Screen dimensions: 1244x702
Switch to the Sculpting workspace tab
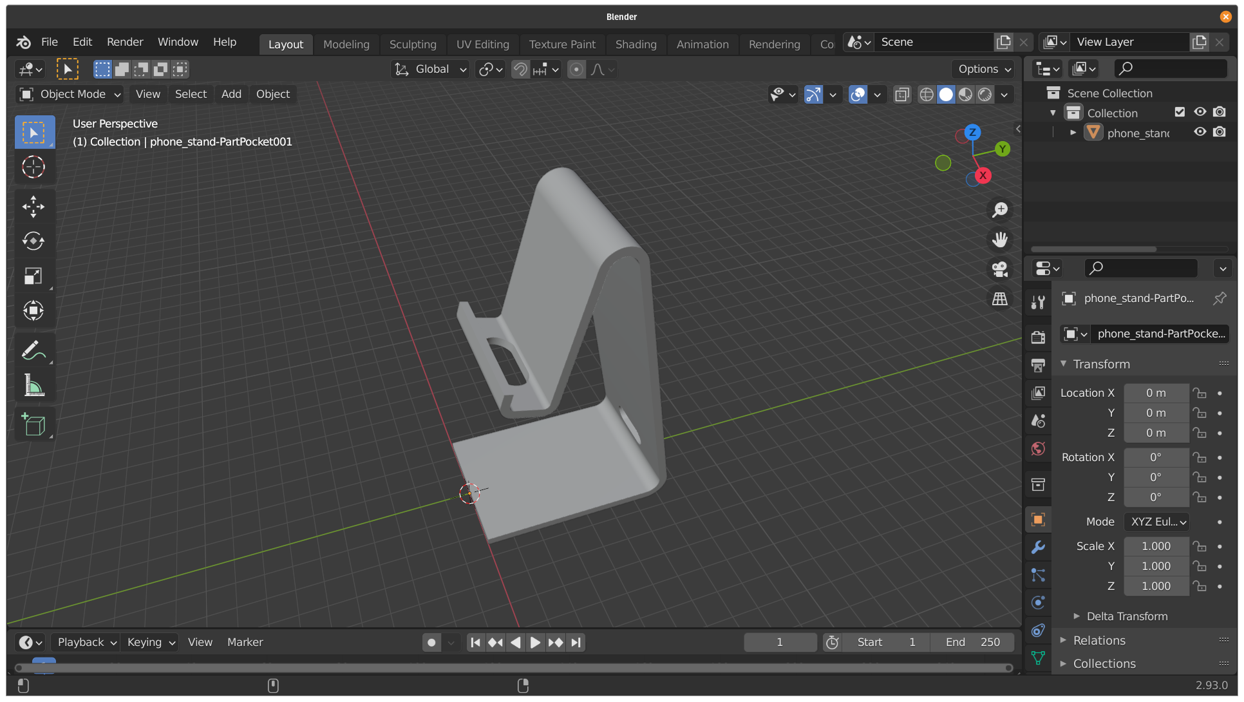[413, 44]
